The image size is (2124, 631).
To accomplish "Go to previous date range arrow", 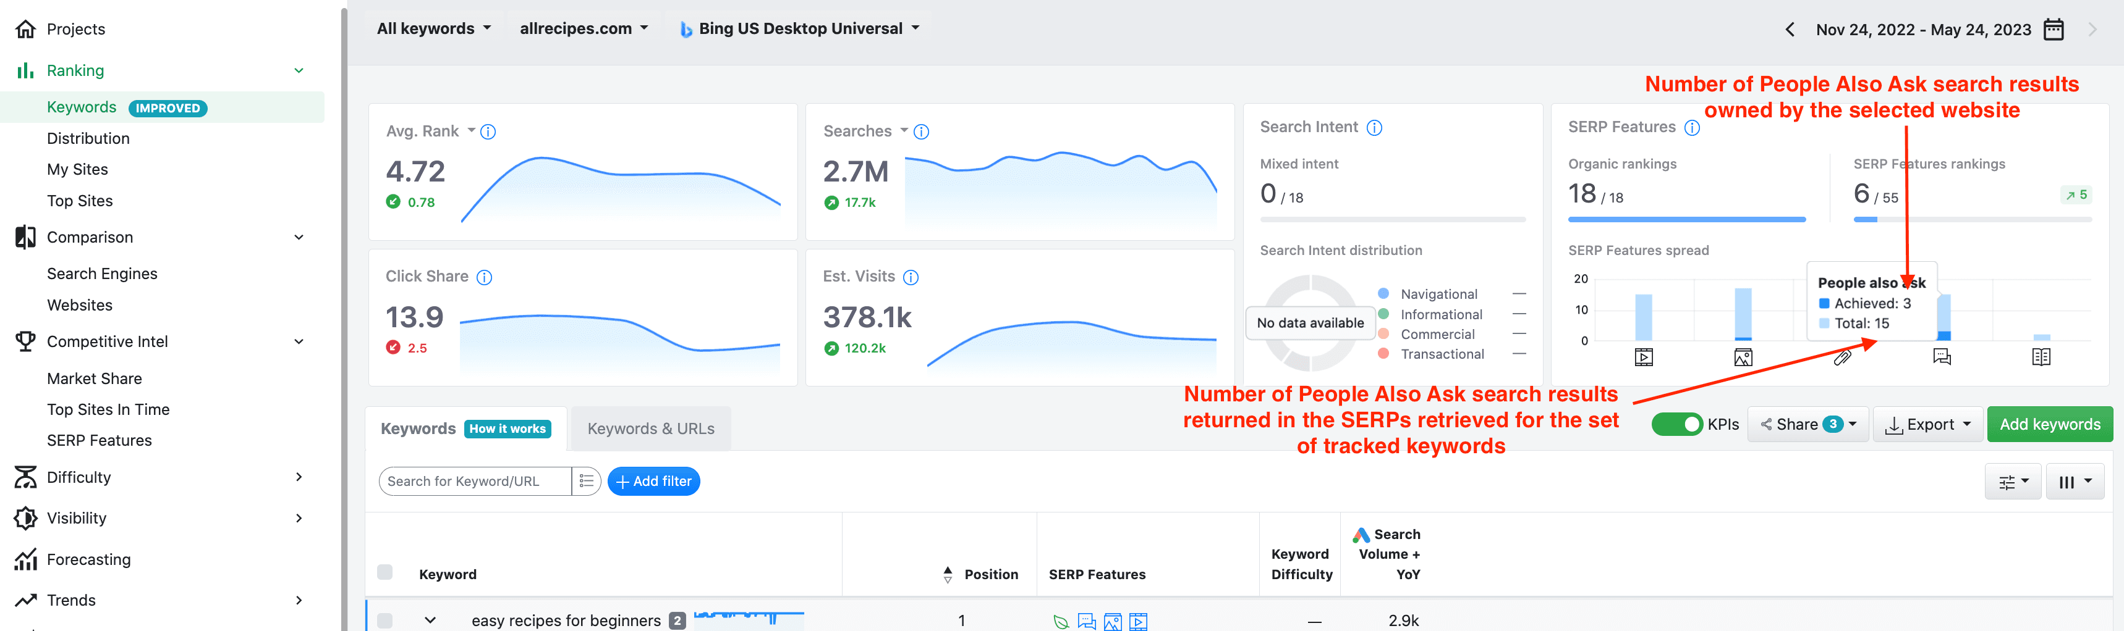I will coord(1790,30).
